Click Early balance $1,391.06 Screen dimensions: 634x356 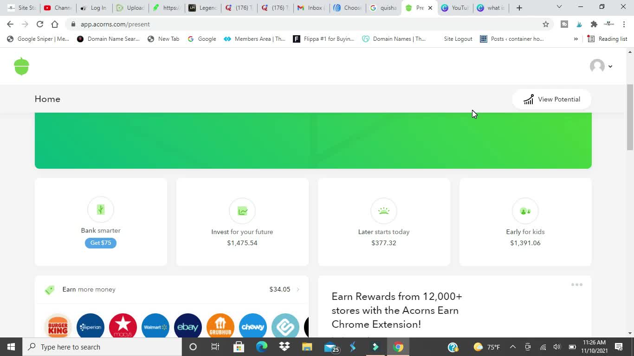click(x=525, y=243)
